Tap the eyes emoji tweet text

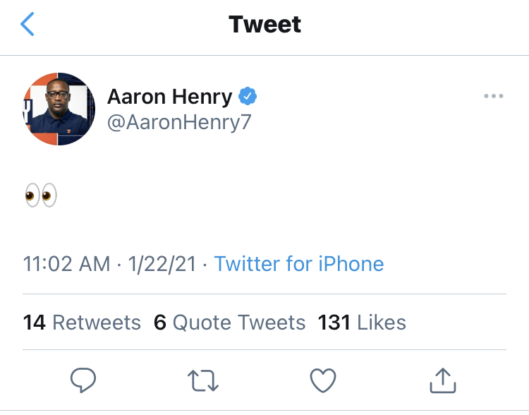40,196
